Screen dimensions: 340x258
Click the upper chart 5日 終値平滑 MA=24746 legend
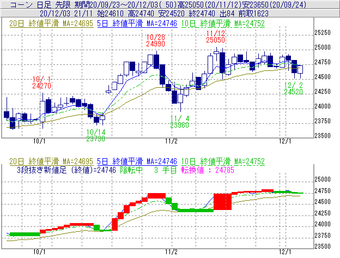point(137,23)
